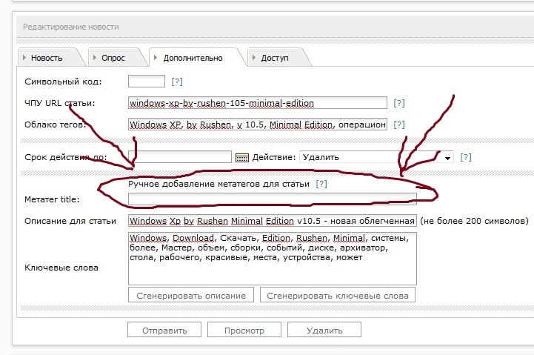Click the Удалить button at bottom
The image size is (534, 355).
click(x=324, y=331)
